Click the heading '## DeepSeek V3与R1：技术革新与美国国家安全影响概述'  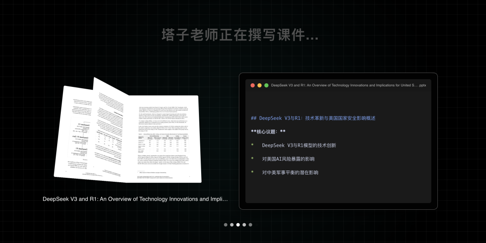(313, 118)
